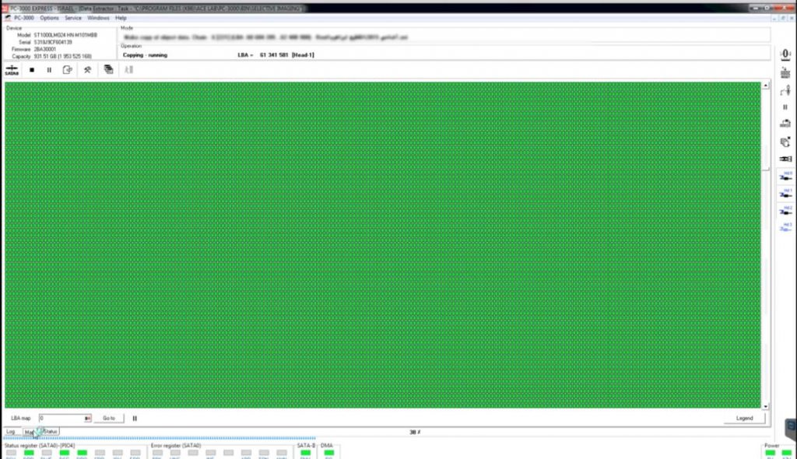
Task: Click the sheet-with-arrow icon beside pause
Action: 68,70
